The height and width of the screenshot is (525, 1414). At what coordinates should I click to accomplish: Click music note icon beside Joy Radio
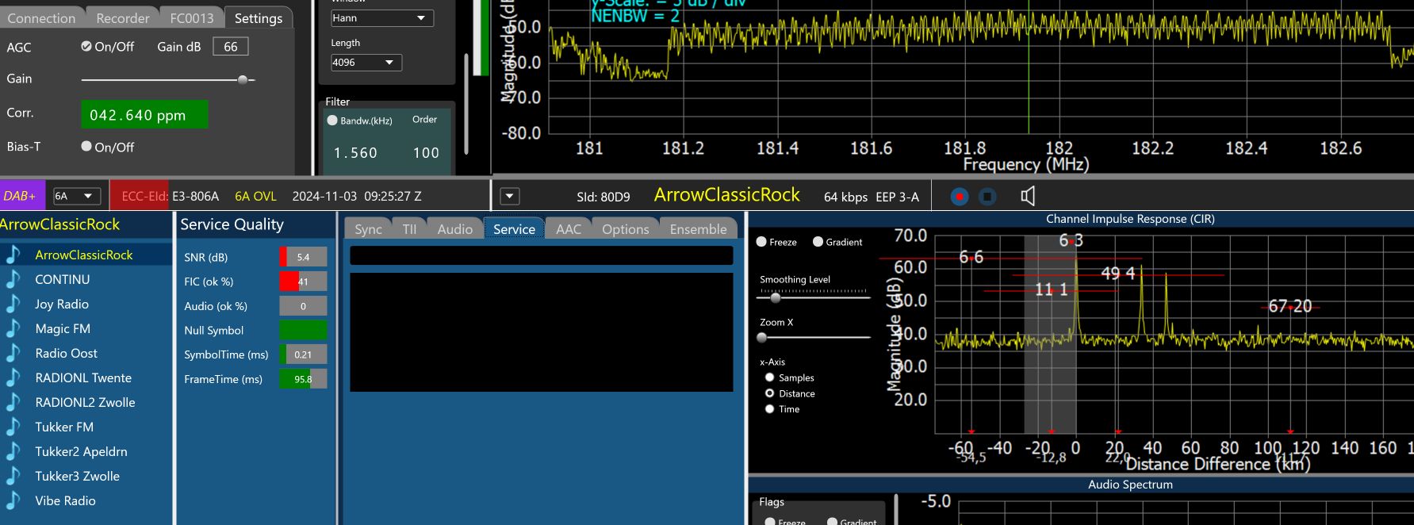13,304
